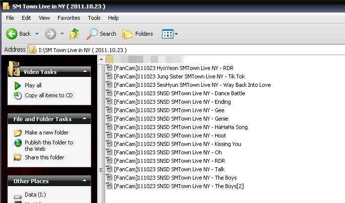Toggle the Folders pane icon
Screen dimensions: 345x203
pos(127,34)
